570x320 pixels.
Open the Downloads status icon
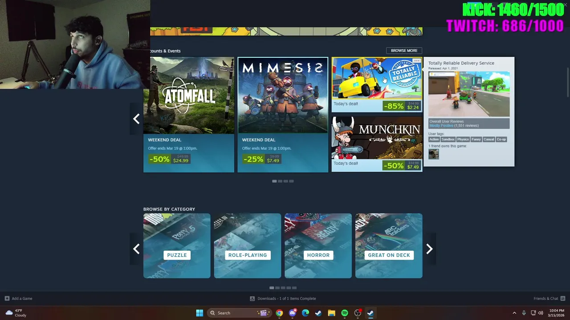click(252, 299)
